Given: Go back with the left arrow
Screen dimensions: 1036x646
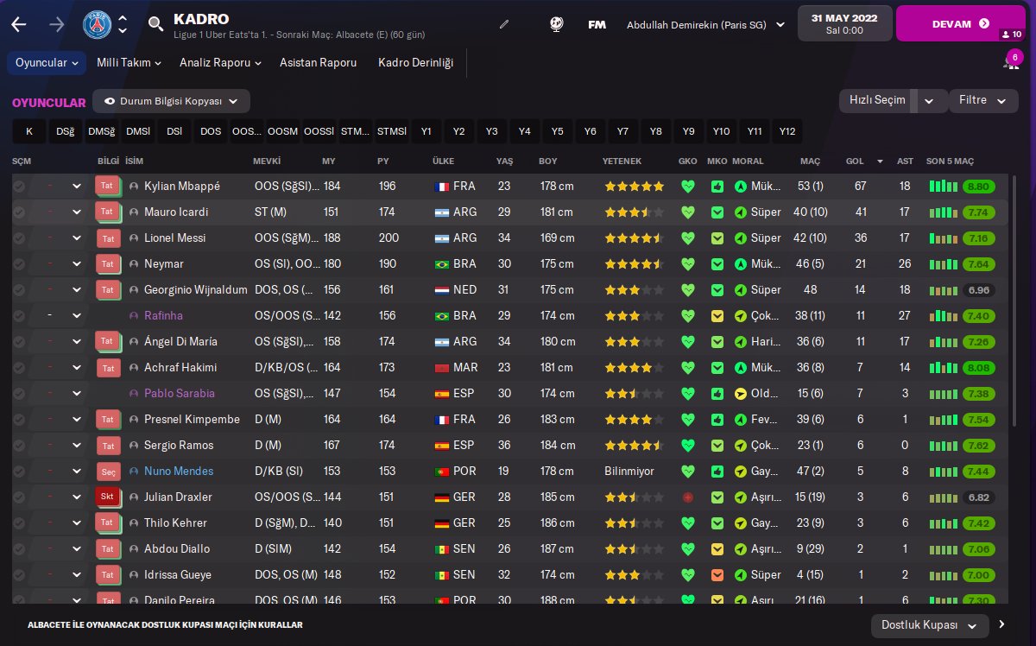Looking at the screenshot, I should [19, 24].
